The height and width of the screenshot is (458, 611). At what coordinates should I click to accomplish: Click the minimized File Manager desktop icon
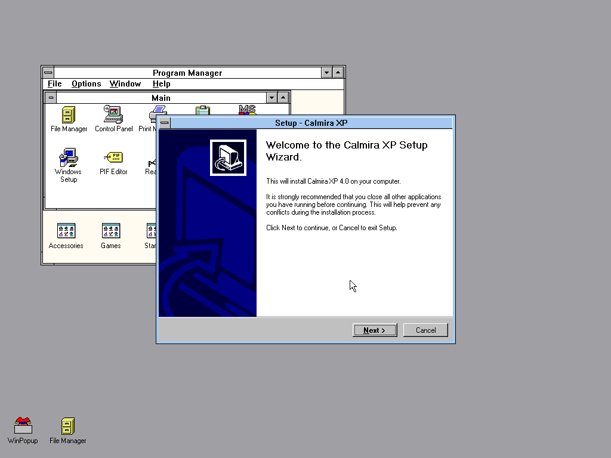(68, 426)
